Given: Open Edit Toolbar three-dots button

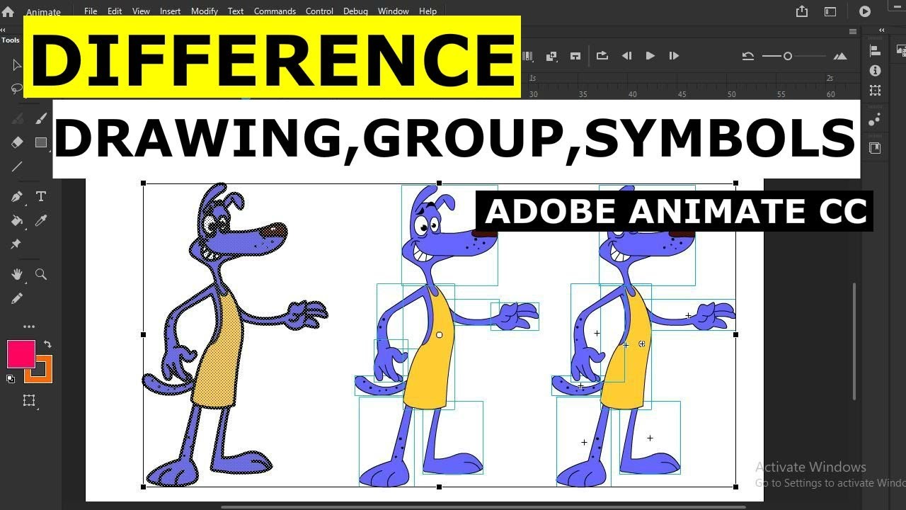Looking at the screenshot, I should pyautogui.click(x=29, y=327).
